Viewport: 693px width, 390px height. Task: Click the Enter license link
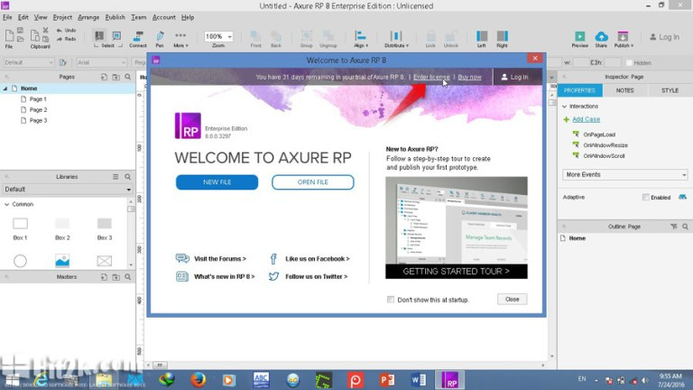(431, 77)
